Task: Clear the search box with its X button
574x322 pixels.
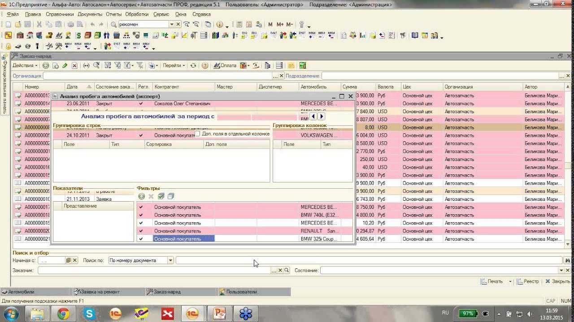Action: tap(178, 25)
